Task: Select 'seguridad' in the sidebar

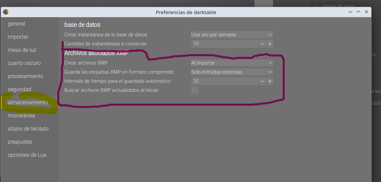Action: pos(20,89)
